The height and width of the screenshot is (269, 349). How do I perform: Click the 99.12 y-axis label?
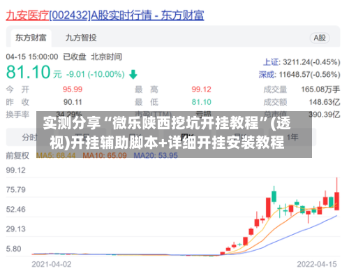[16, 170]
